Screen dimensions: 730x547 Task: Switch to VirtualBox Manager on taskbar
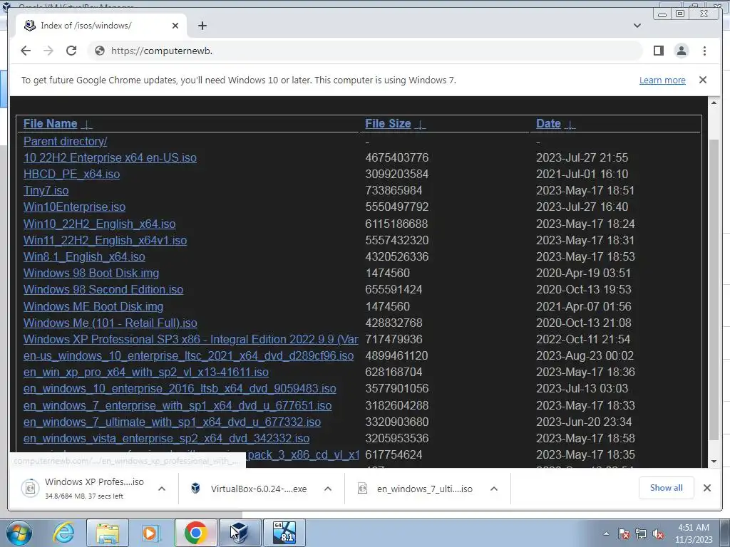[240, 533]
